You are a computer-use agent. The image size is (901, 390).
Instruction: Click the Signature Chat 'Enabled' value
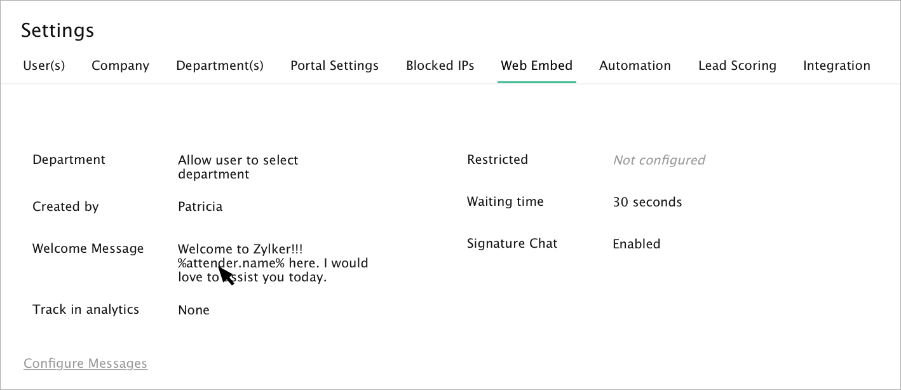(636, 244)
